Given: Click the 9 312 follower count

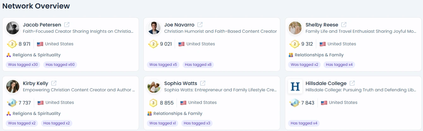Looking at the screenshot, I should [307, 44].
